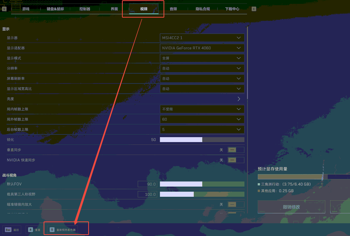Screen dimensions: 350x236
Task: Open the 局外帧数上限 dropdown set to 60
Action: [202, 119]
